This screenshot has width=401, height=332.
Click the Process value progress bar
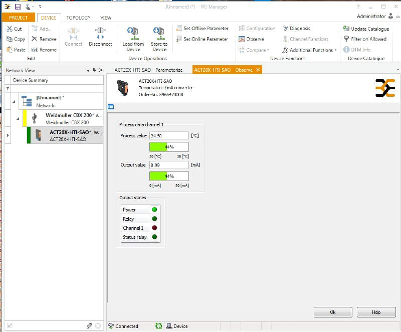[x=169, y=147]
